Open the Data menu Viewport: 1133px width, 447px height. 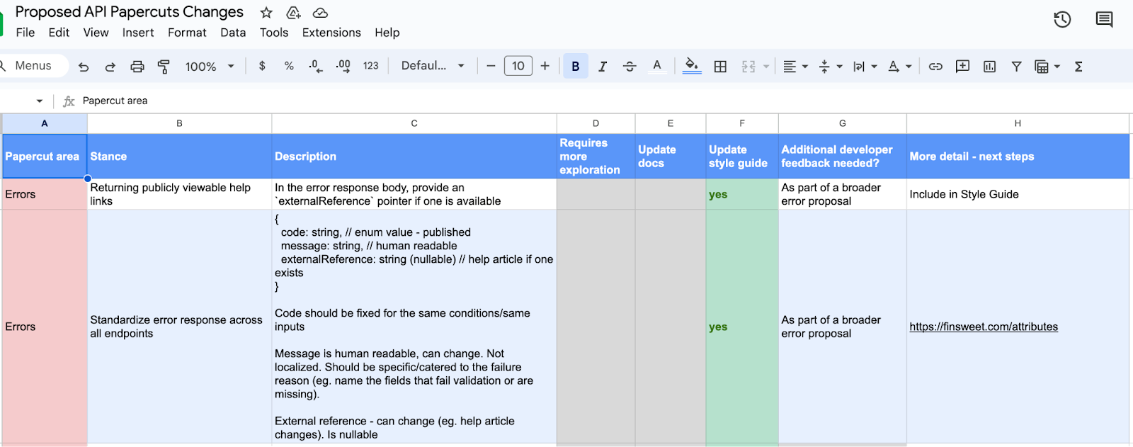click(x=233, y=33)
